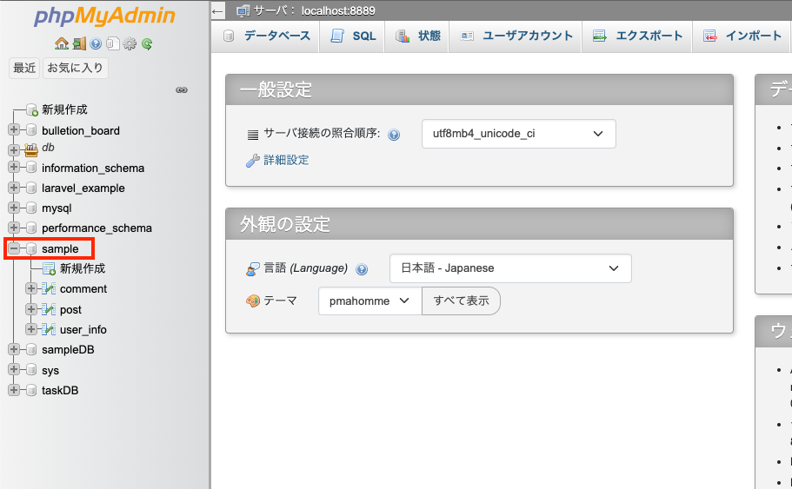Open the 詳細設定 link
This screenshot has width=792, height=489.
286,161
